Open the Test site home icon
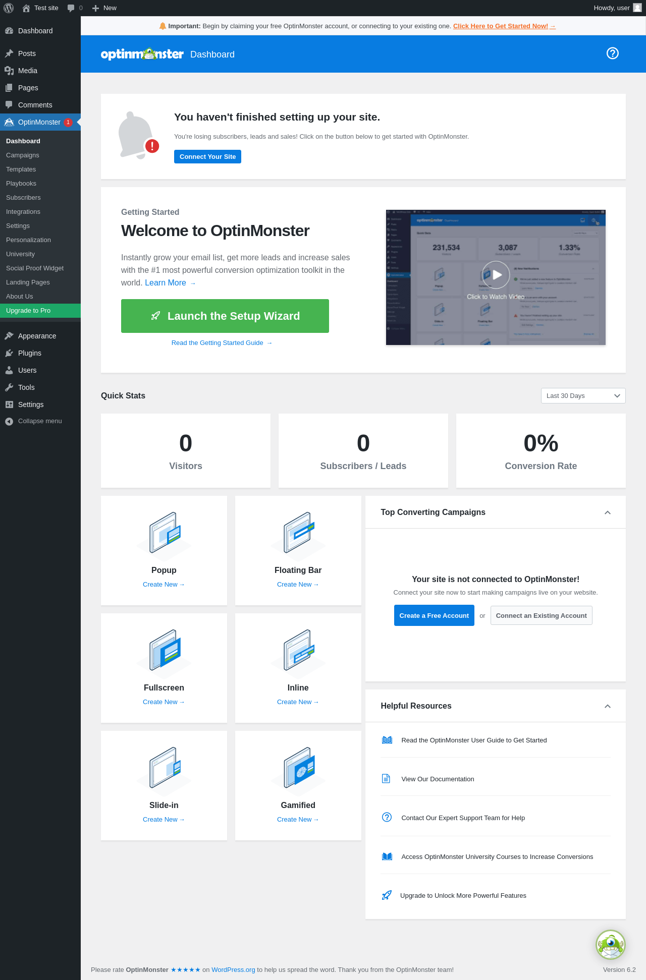This screenshot has width=646, height=980. click(26, 8)
